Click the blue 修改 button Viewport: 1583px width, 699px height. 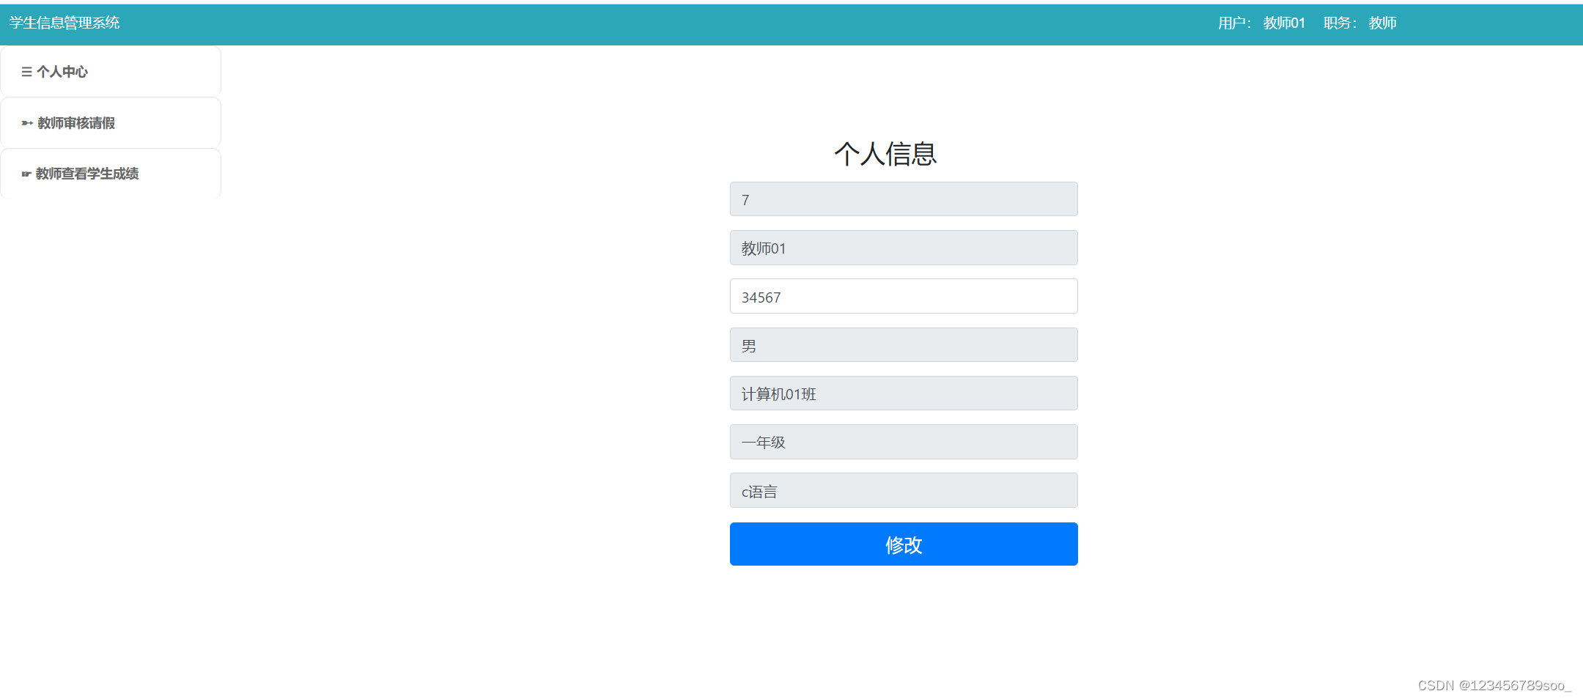click(904, 544)
